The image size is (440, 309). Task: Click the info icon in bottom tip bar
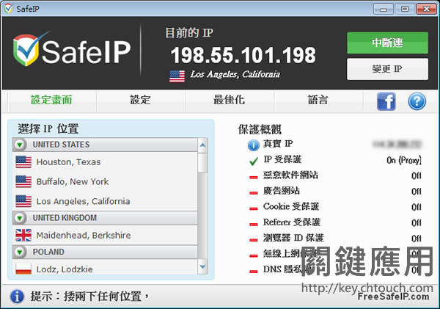(17, 297)
